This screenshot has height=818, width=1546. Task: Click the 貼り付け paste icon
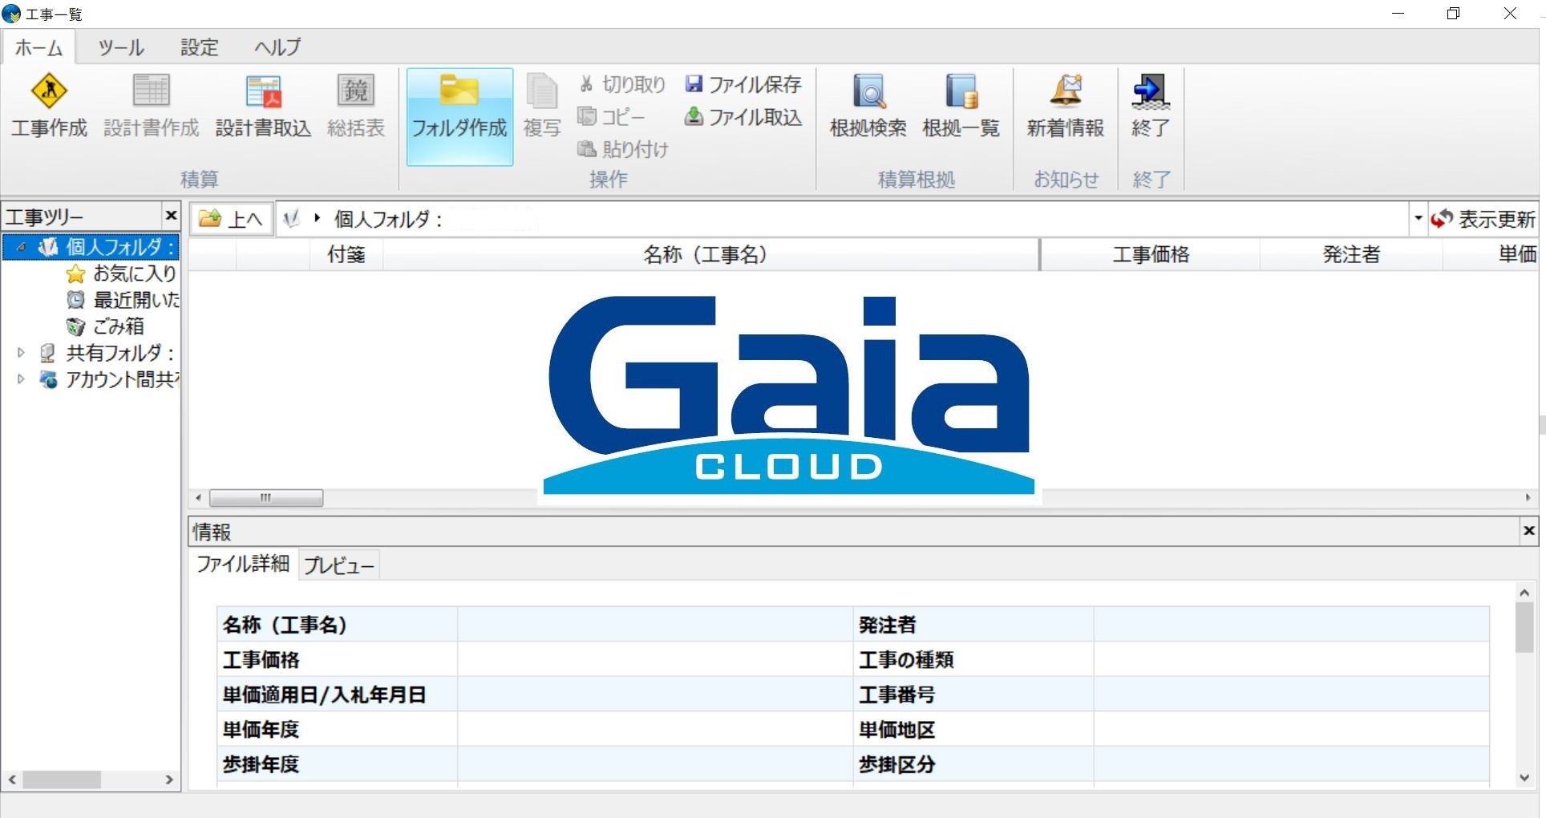click(x=623, y=149)
